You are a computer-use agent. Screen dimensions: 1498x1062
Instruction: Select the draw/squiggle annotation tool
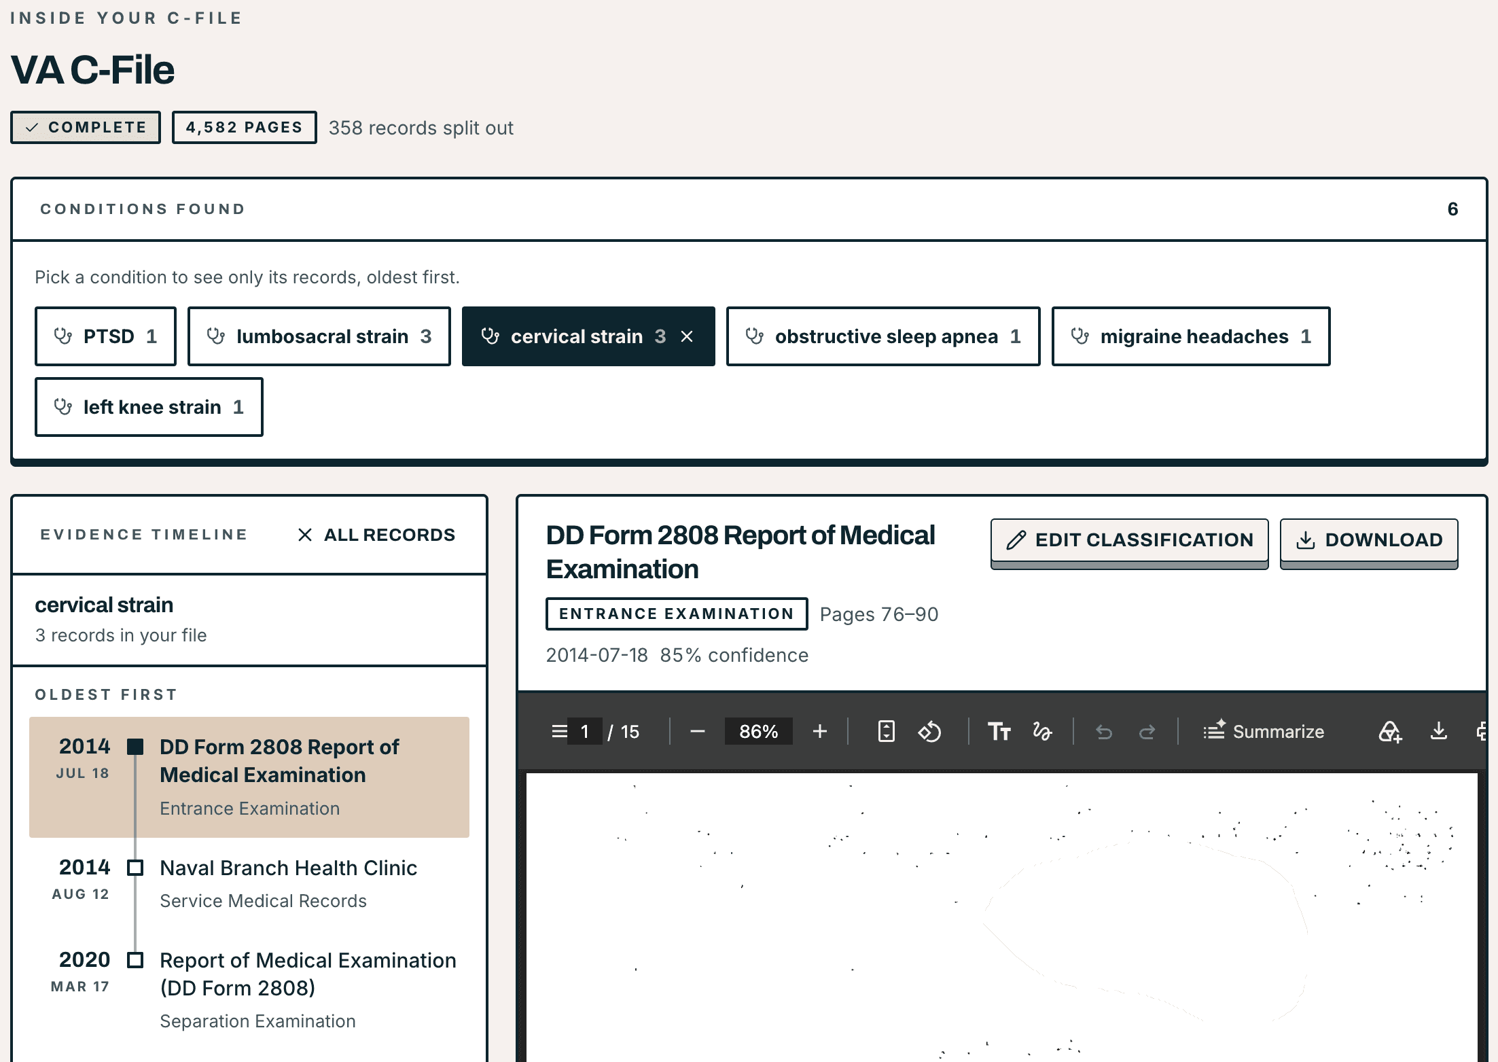[1042, 731]
